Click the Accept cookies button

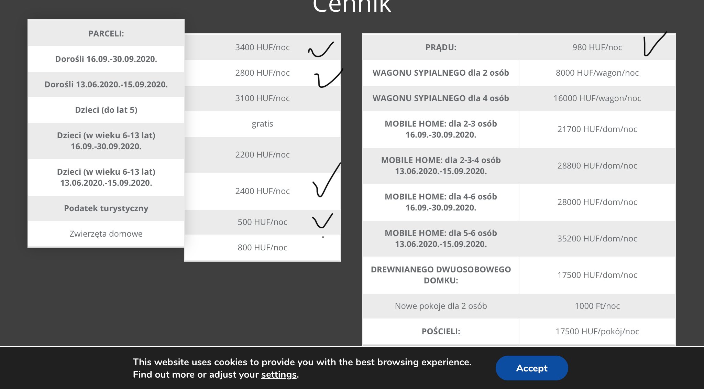tap(531, 368)
